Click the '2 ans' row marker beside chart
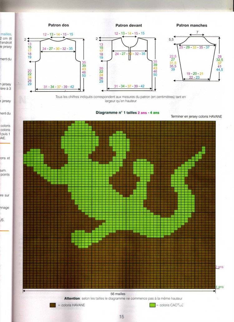This screenshot has height=322, width=234. tap(219, 267)
